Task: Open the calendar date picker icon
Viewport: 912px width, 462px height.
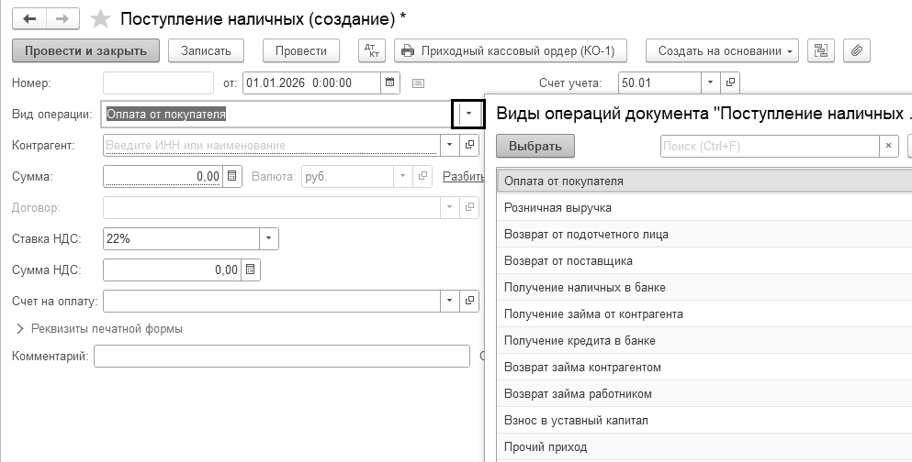Action: coord(391,82)
